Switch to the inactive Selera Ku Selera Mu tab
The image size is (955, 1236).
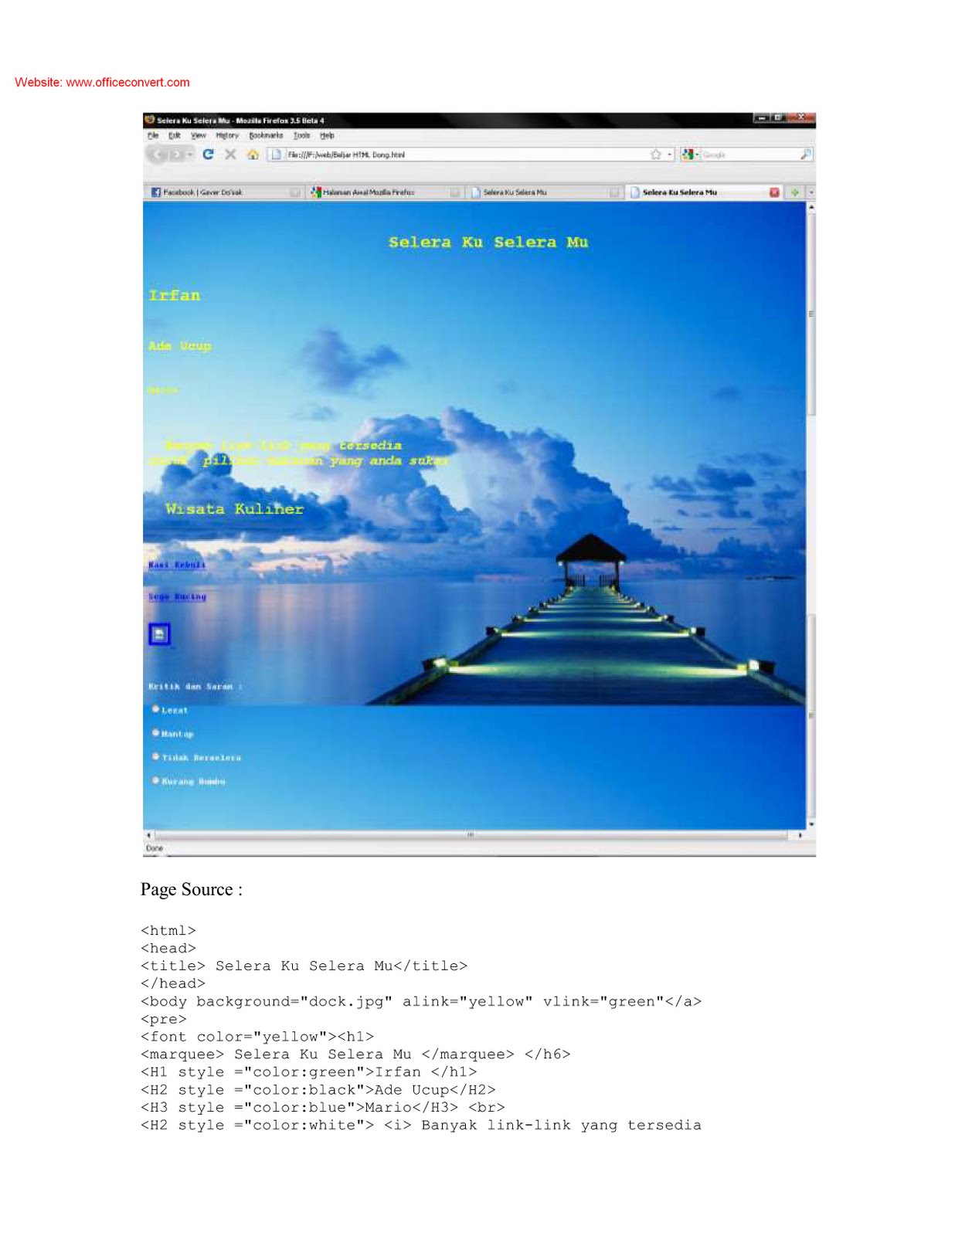coord(544,192)
